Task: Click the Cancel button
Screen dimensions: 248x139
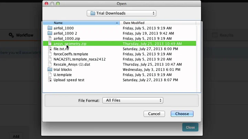Action: coord(154,114)
